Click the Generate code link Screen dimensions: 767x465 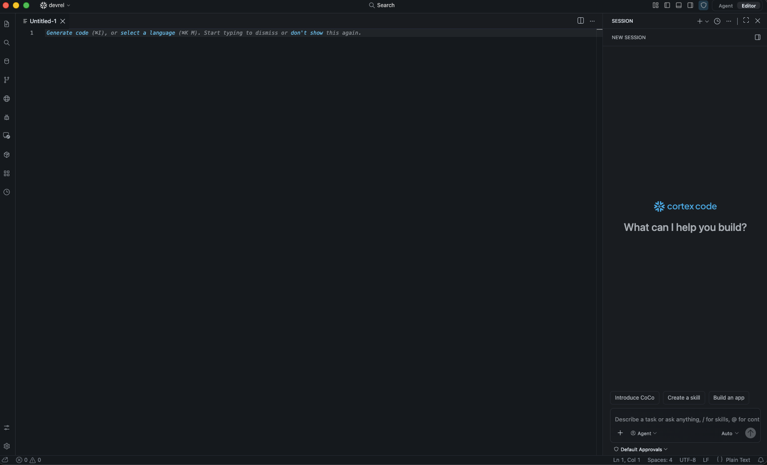pos(68,33)
